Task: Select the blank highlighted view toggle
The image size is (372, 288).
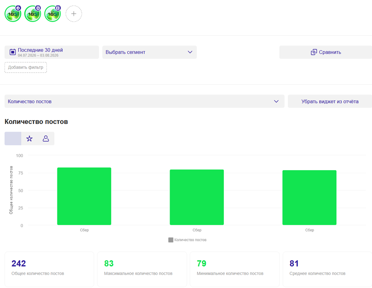Action: pyautogui.click(x=13, y=138)
